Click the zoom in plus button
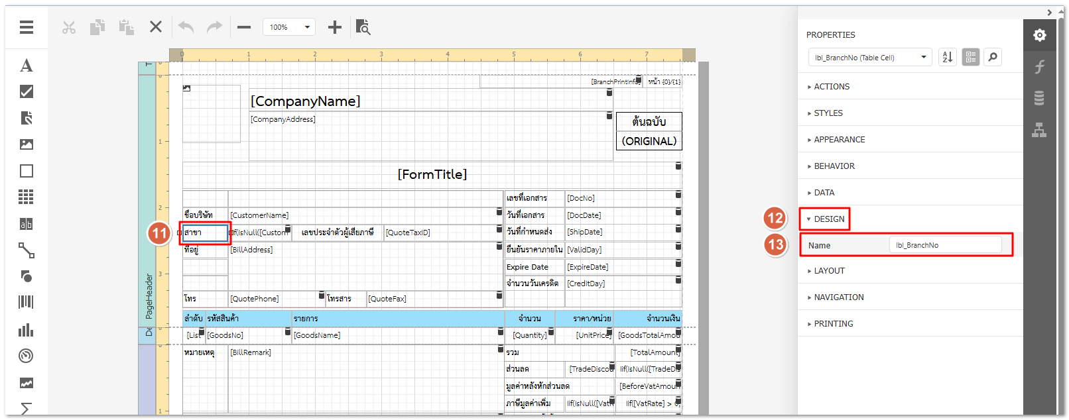The image size is (1069, 420). click(335, 27)
